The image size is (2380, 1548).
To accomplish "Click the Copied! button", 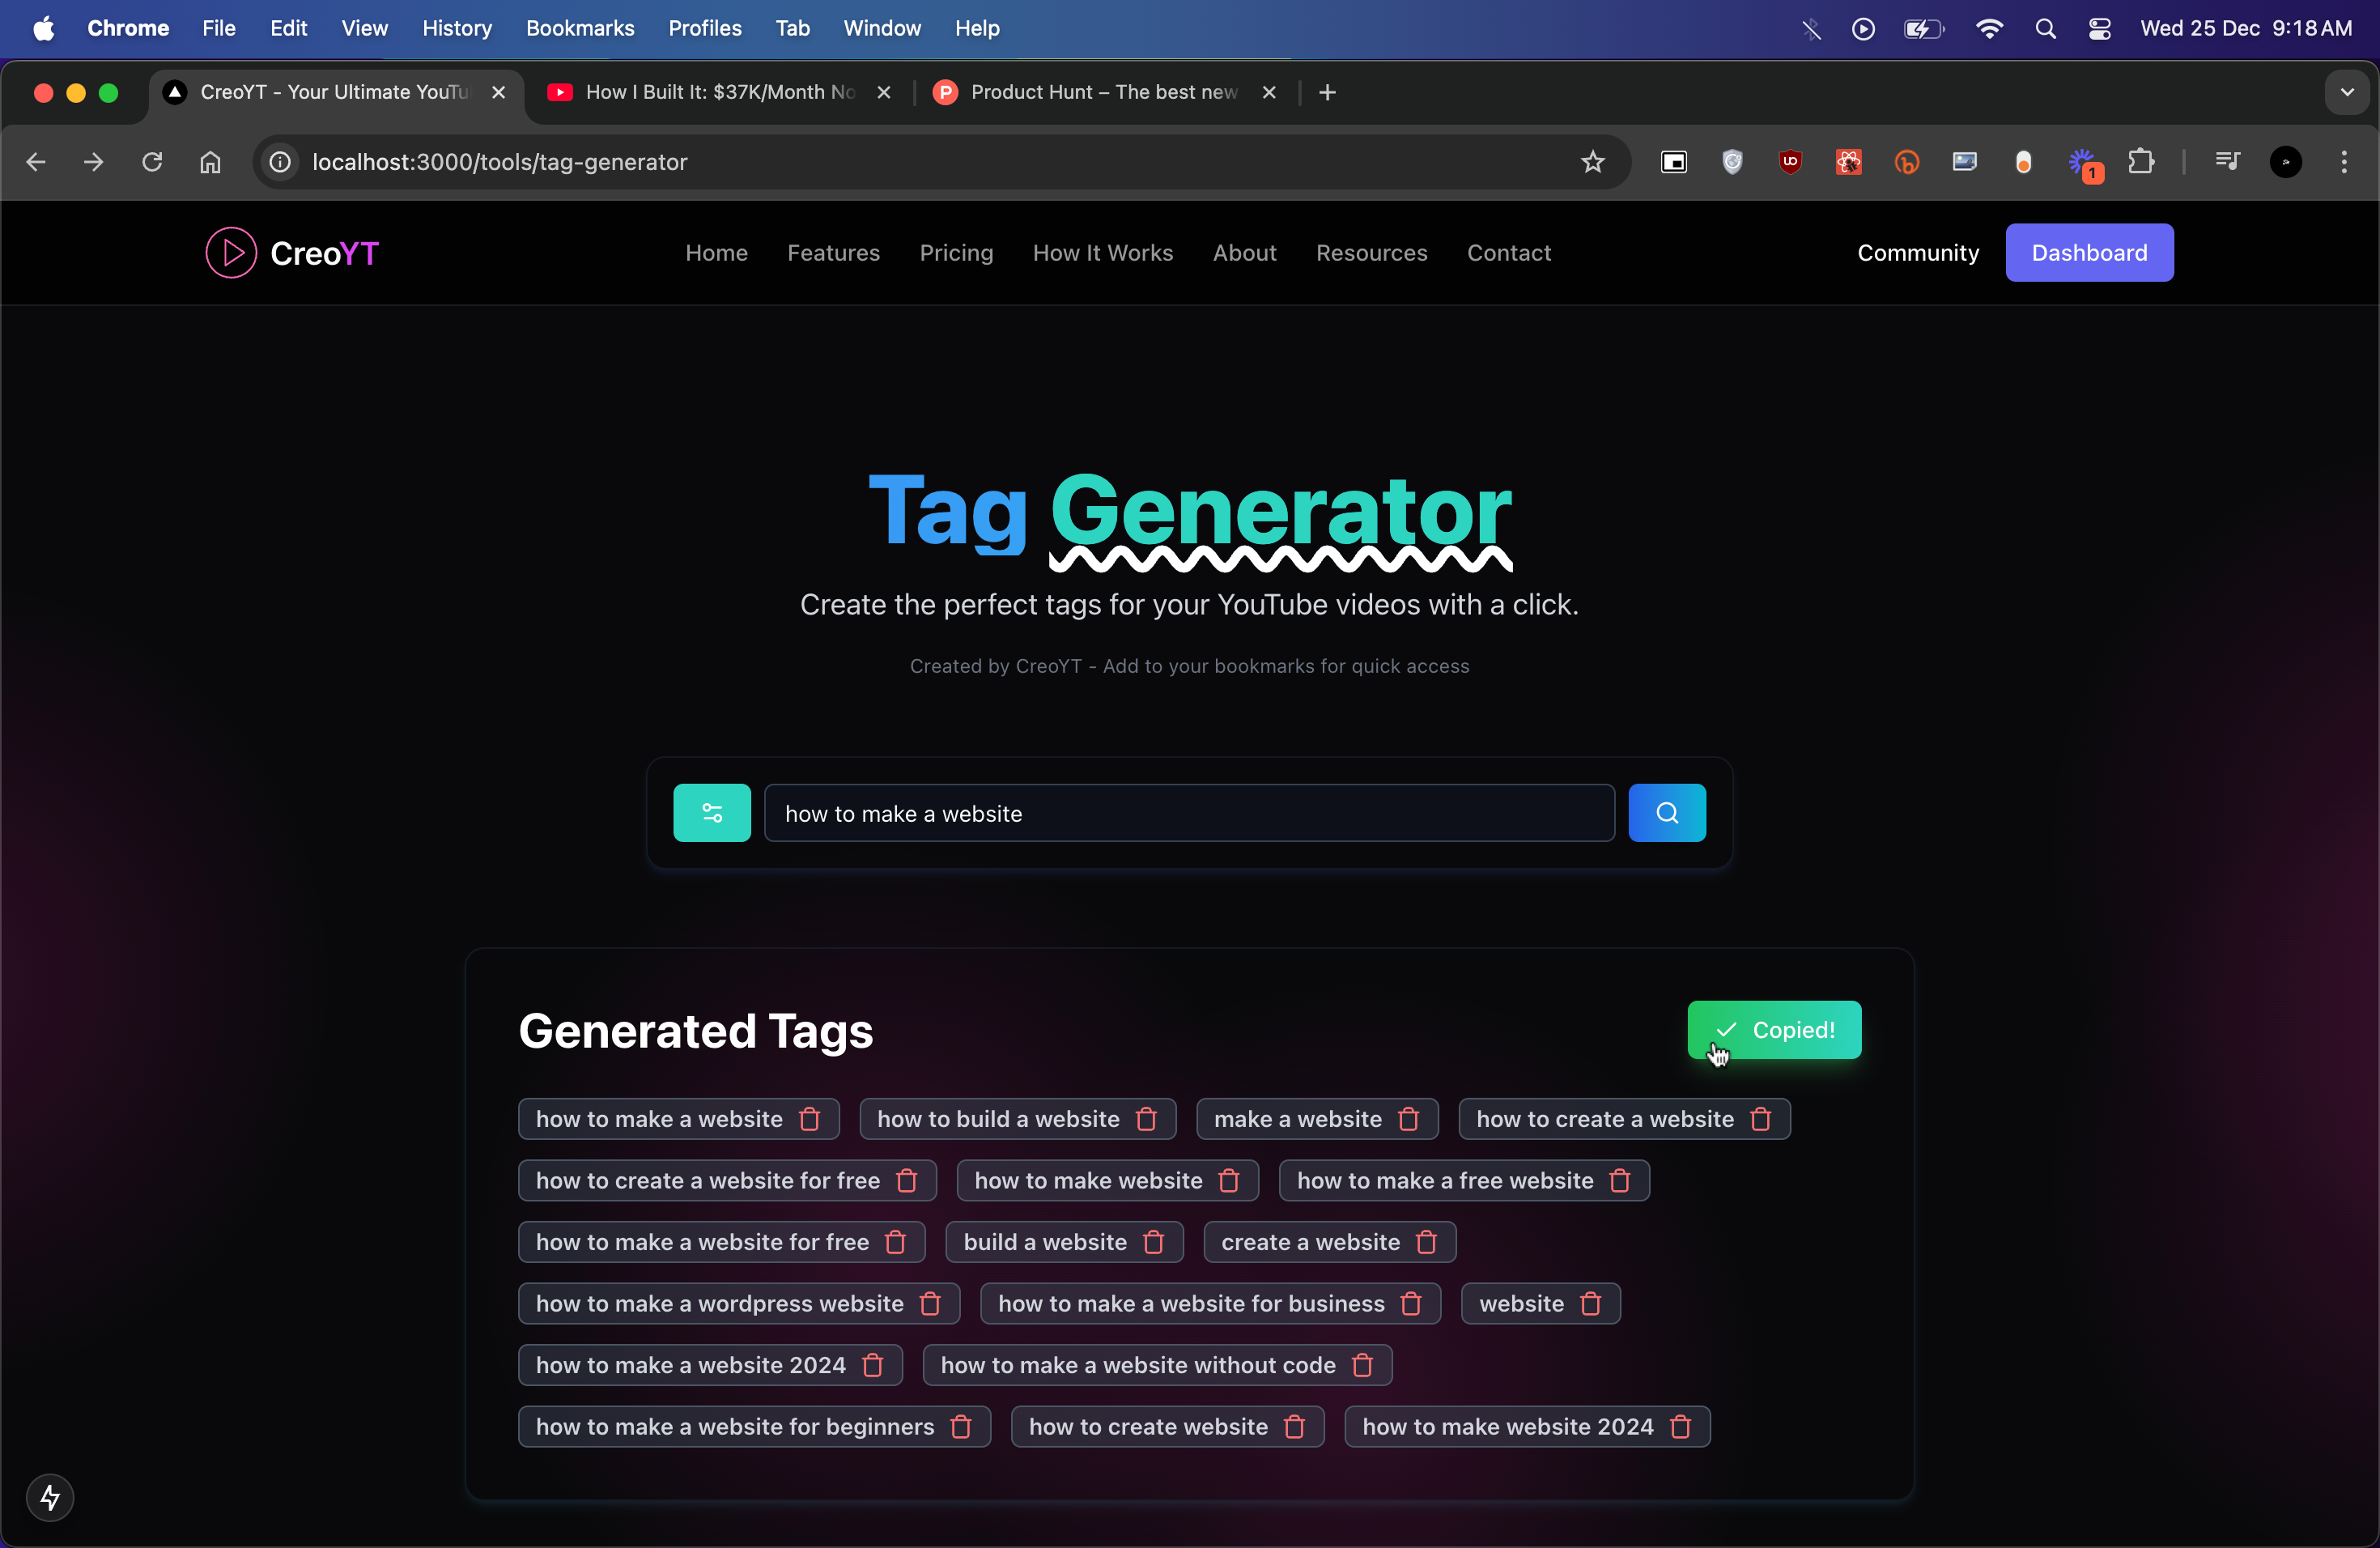I will 1774,1029.
